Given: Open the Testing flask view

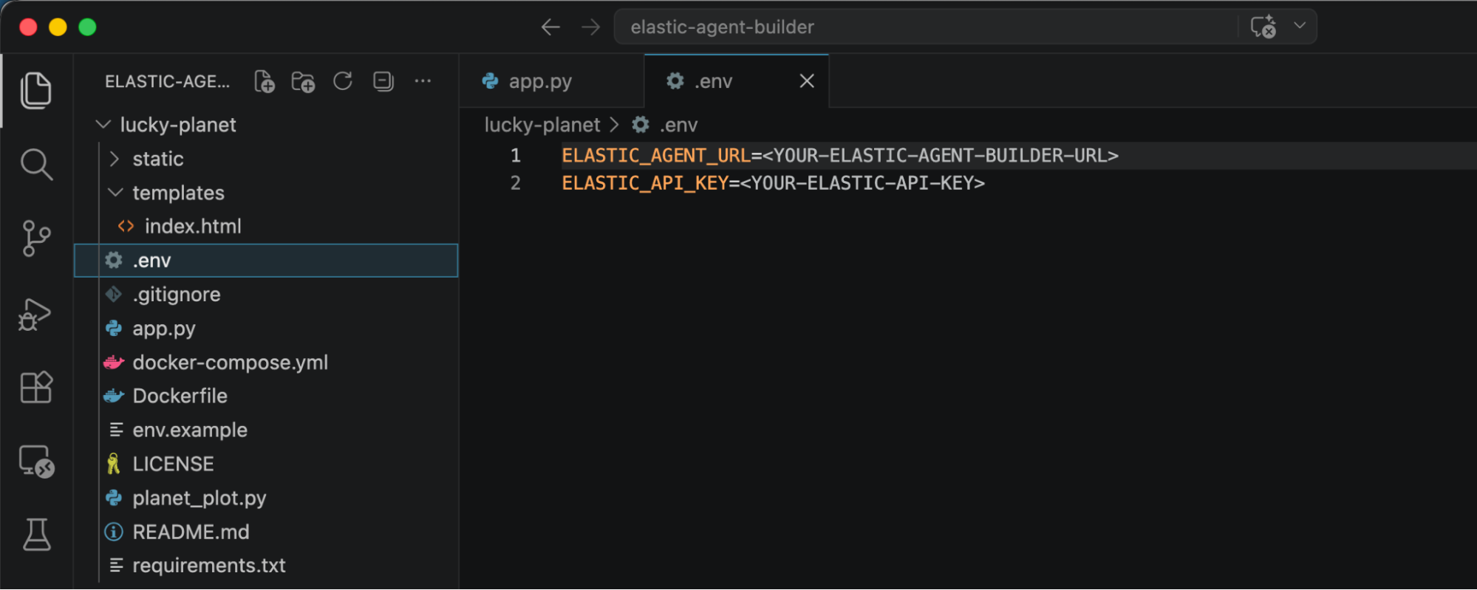Looking at the screenshot, I should coord(36,534).
